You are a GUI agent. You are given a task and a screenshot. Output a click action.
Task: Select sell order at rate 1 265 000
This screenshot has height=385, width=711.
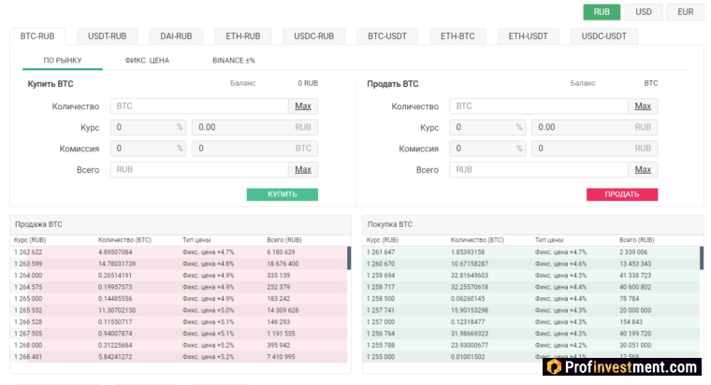(179, 299)
